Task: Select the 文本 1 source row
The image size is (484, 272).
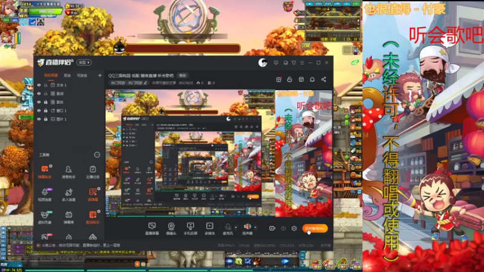Action: coord(69,85)
